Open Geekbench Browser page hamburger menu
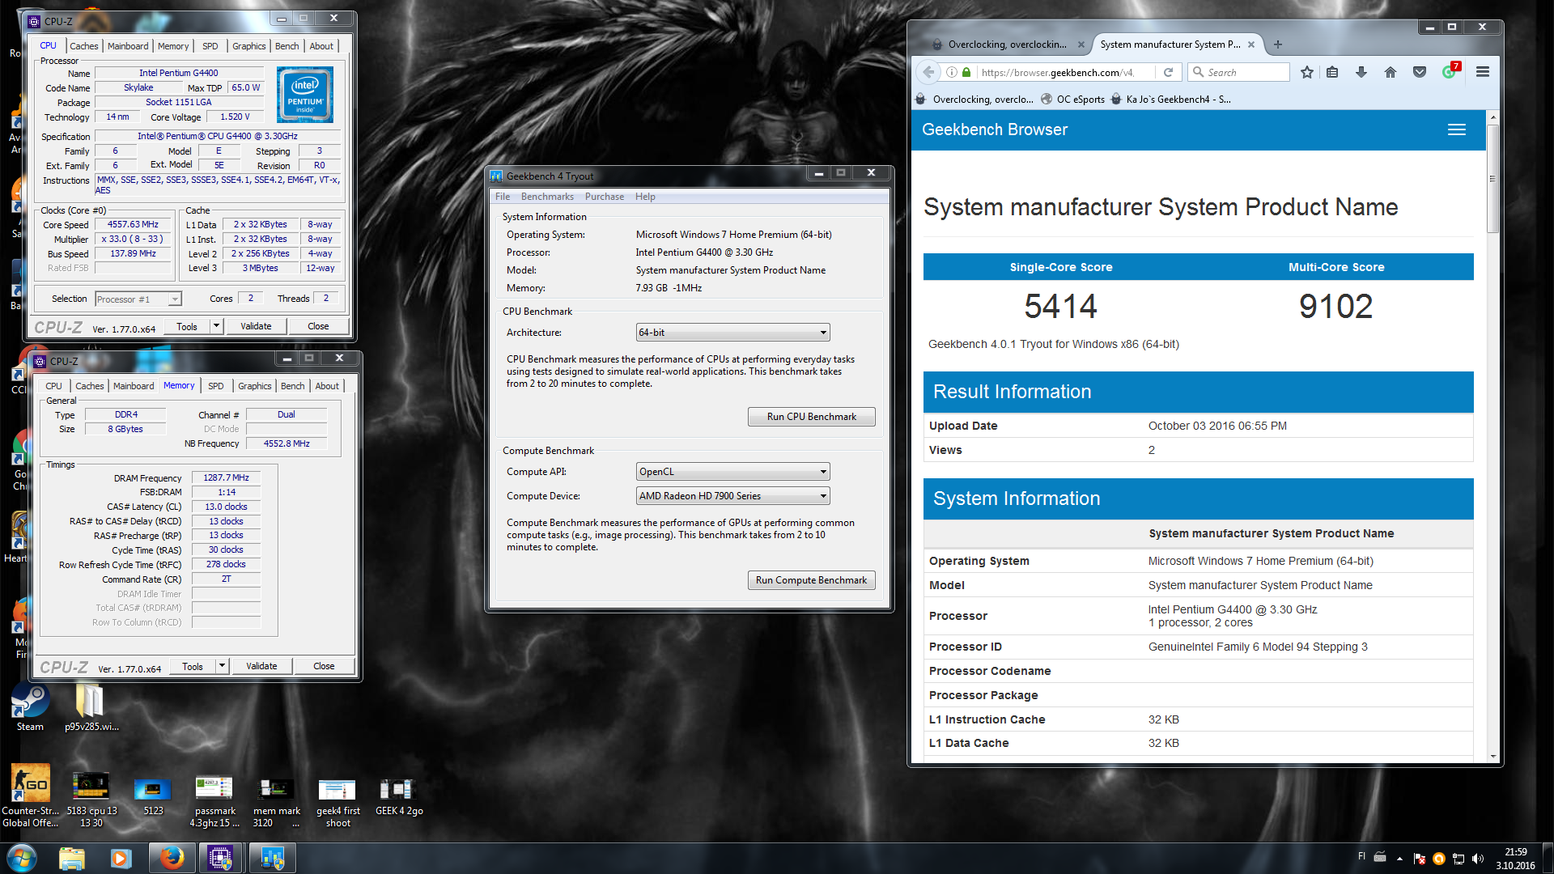The image size is (1554, 874). [x=1457, y=129]
